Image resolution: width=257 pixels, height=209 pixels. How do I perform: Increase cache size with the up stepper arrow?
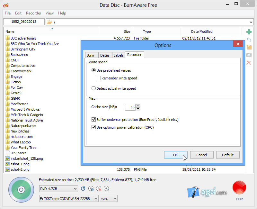pos(138,106)
